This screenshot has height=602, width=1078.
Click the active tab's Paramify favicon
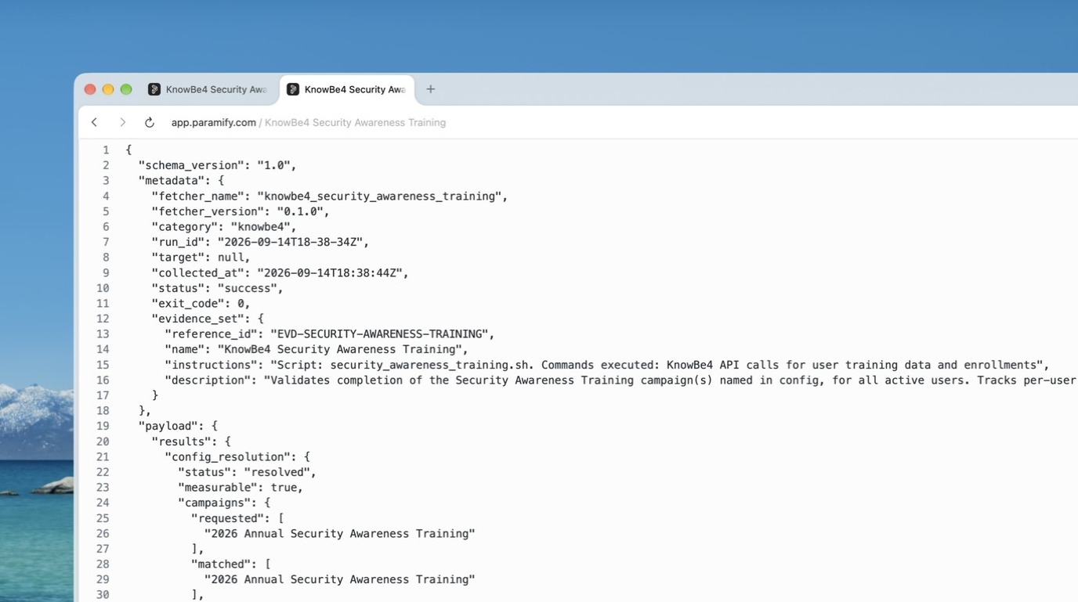pos(293,89)
